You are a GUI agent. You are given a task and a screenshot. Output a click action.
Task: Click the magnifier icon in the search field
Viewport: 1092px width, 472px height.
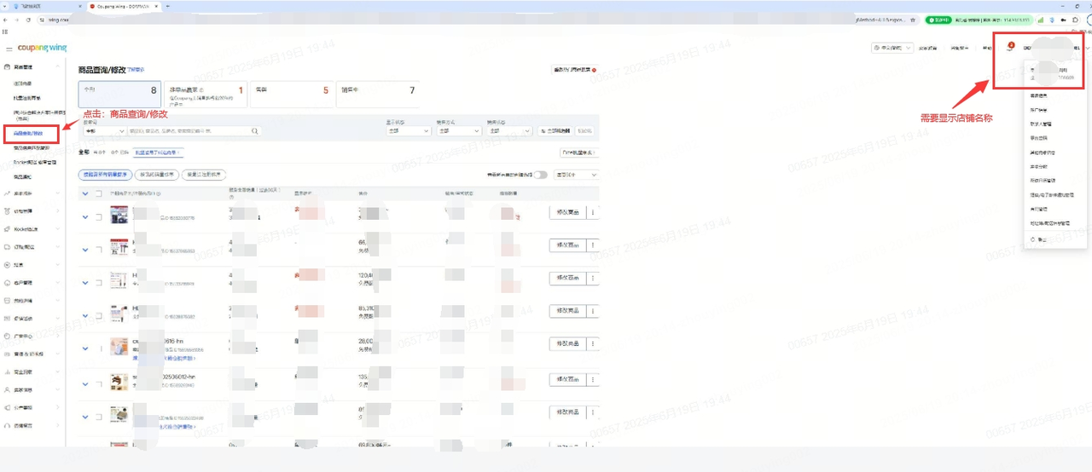point(254,131)
